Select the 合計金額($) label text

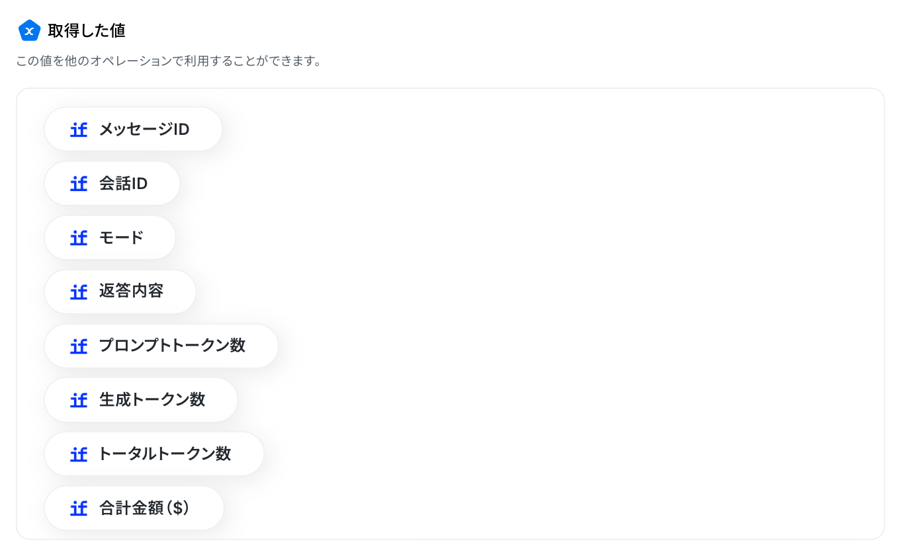coord(144,508)
